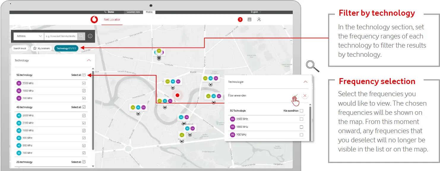Uncheck the 5G 3500 MHz checkbox
This screenshot has width=440, height=171.
[x=84, y=83]
